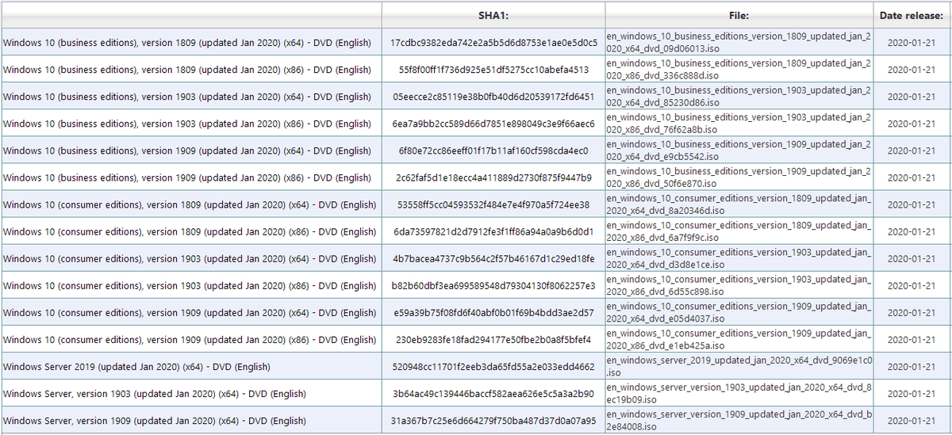Select Windows 10 consumer editions 1809 x64 row title
This screenshot has width=952, height=435.
(190, 204)
